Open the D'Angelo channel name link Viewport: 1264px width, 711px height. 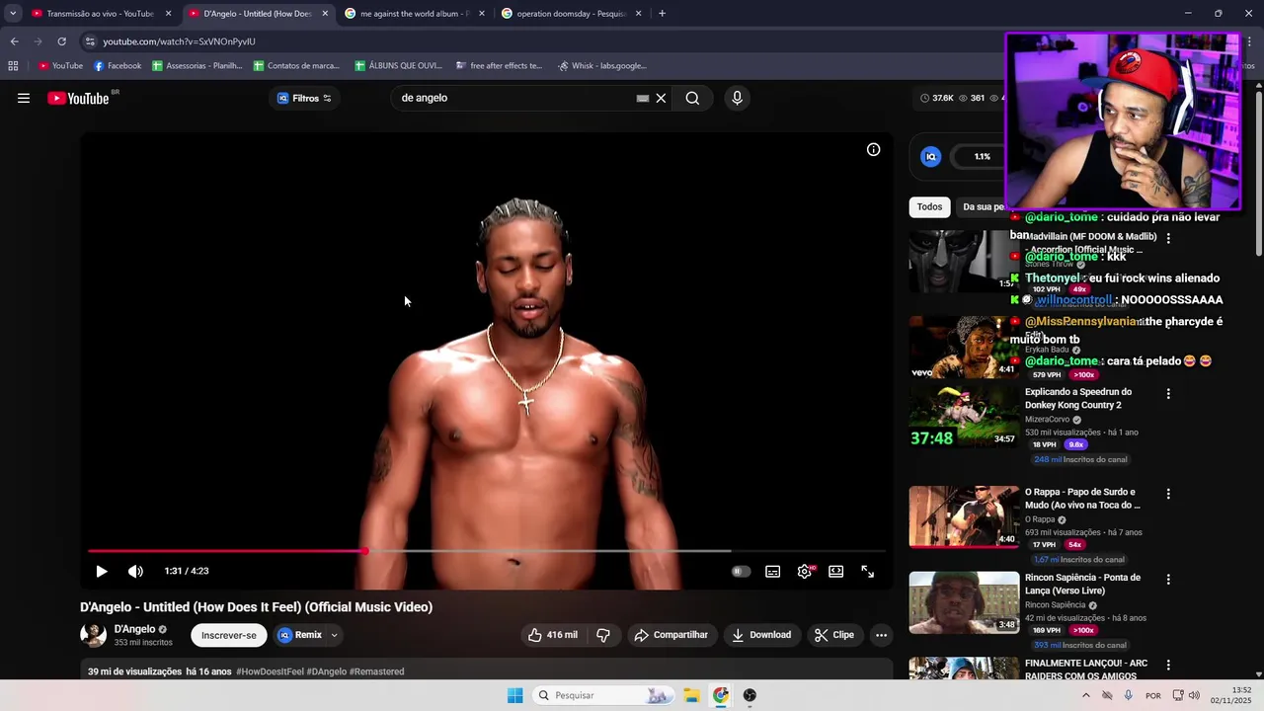[134, 629]
